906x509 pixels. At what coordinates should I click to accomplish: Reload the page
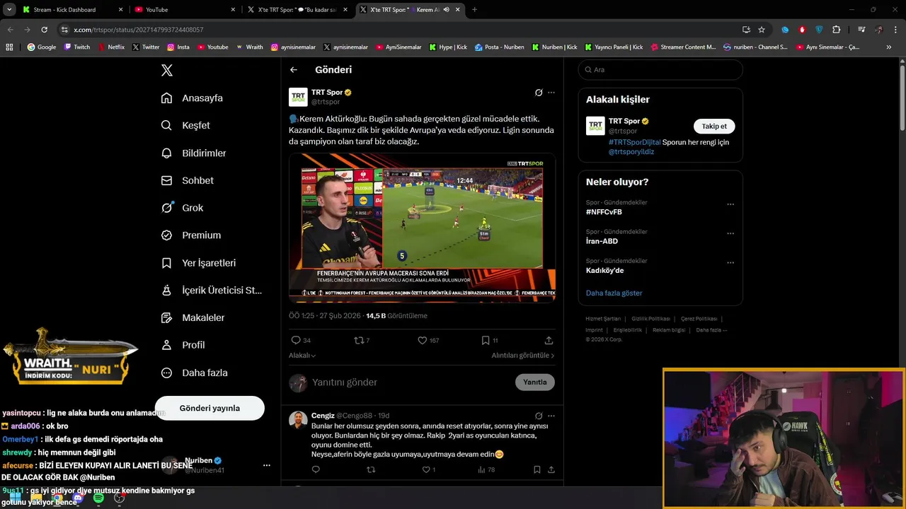coord(44,30)
